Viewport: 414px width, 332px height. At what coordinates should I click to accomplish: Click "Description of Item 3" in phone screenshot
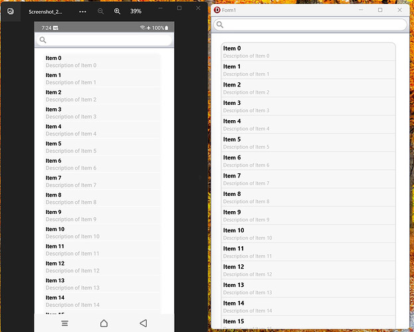coord(71,117)
